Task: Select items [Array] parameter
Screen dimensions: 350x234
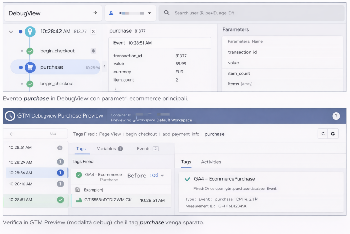Action: coord(240,84)
